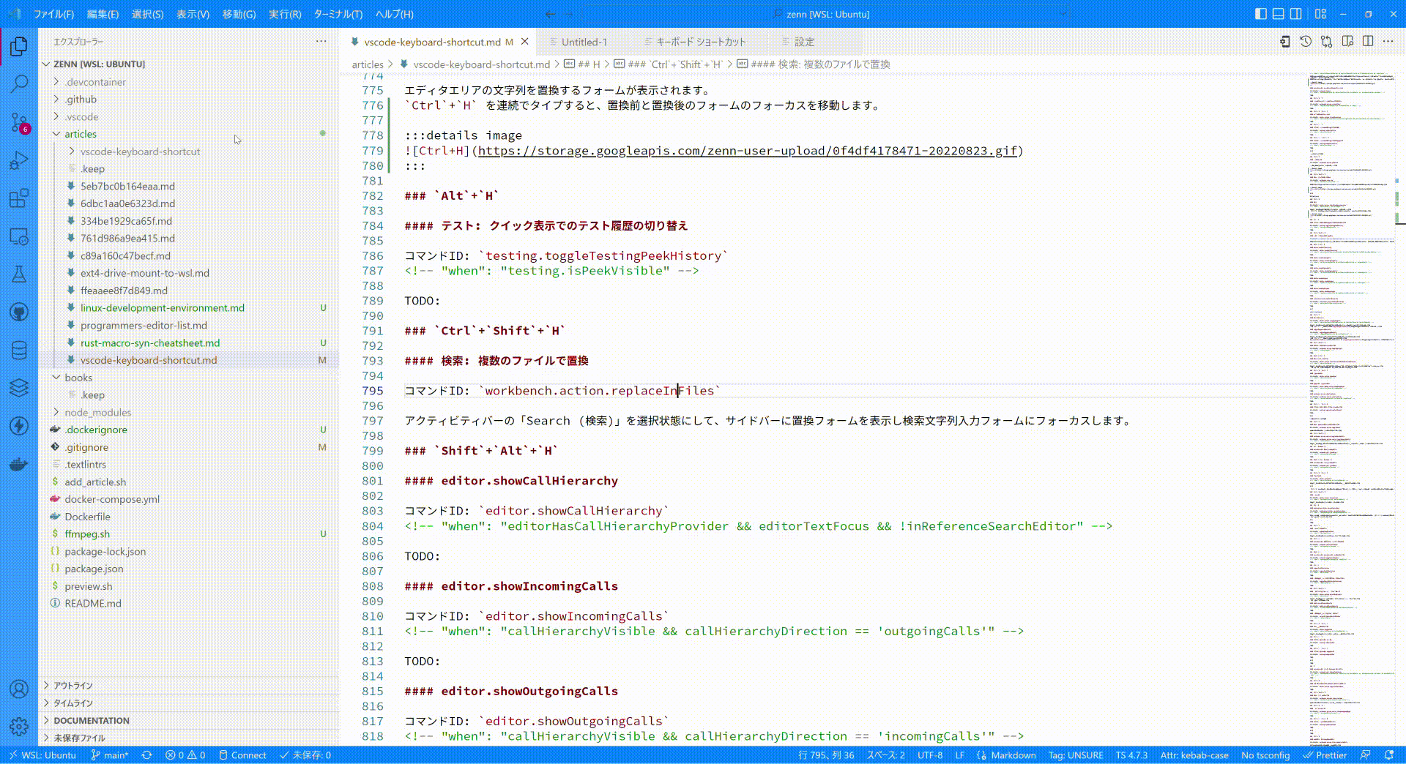
Task: Click open changes git-compare icon
Action: pos(1326,42)
